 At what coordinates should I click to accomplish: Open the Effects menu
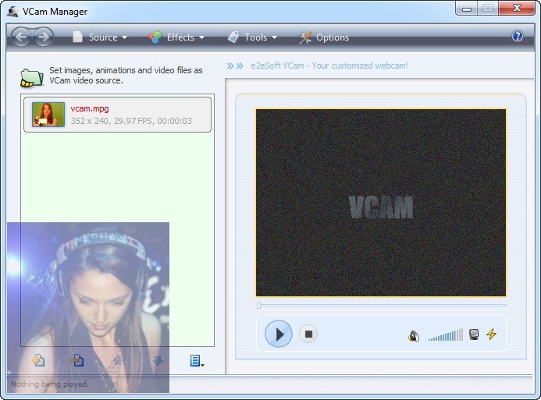tap(176, 37)
